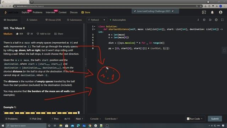Image resolution: width=227 pixels, height=128 pixels.
Task: Click the Medium difficulty label
Action: click(8, 34)
